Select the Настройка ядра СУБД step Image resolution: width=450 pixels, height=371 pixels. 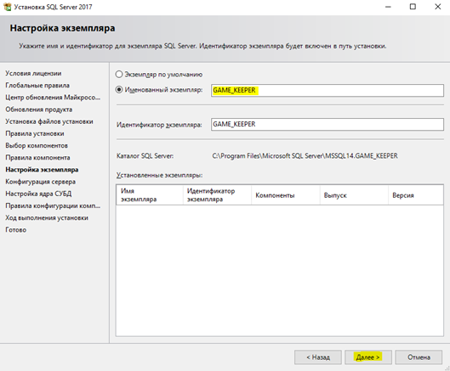(x=38, y=194)
